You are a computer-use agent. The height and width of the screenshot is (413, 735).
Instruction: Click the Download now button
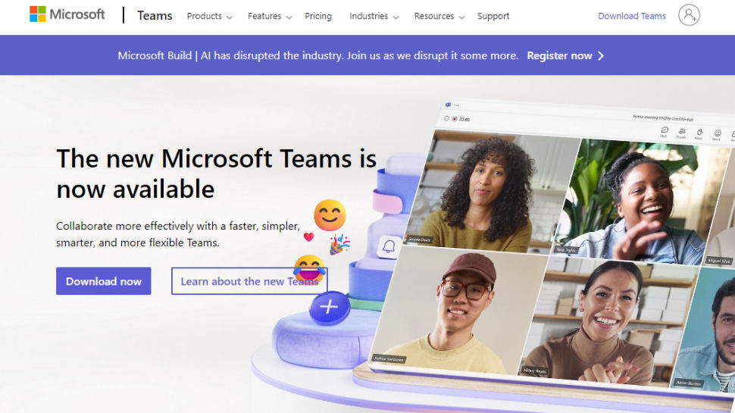click(x=104, y=281)
